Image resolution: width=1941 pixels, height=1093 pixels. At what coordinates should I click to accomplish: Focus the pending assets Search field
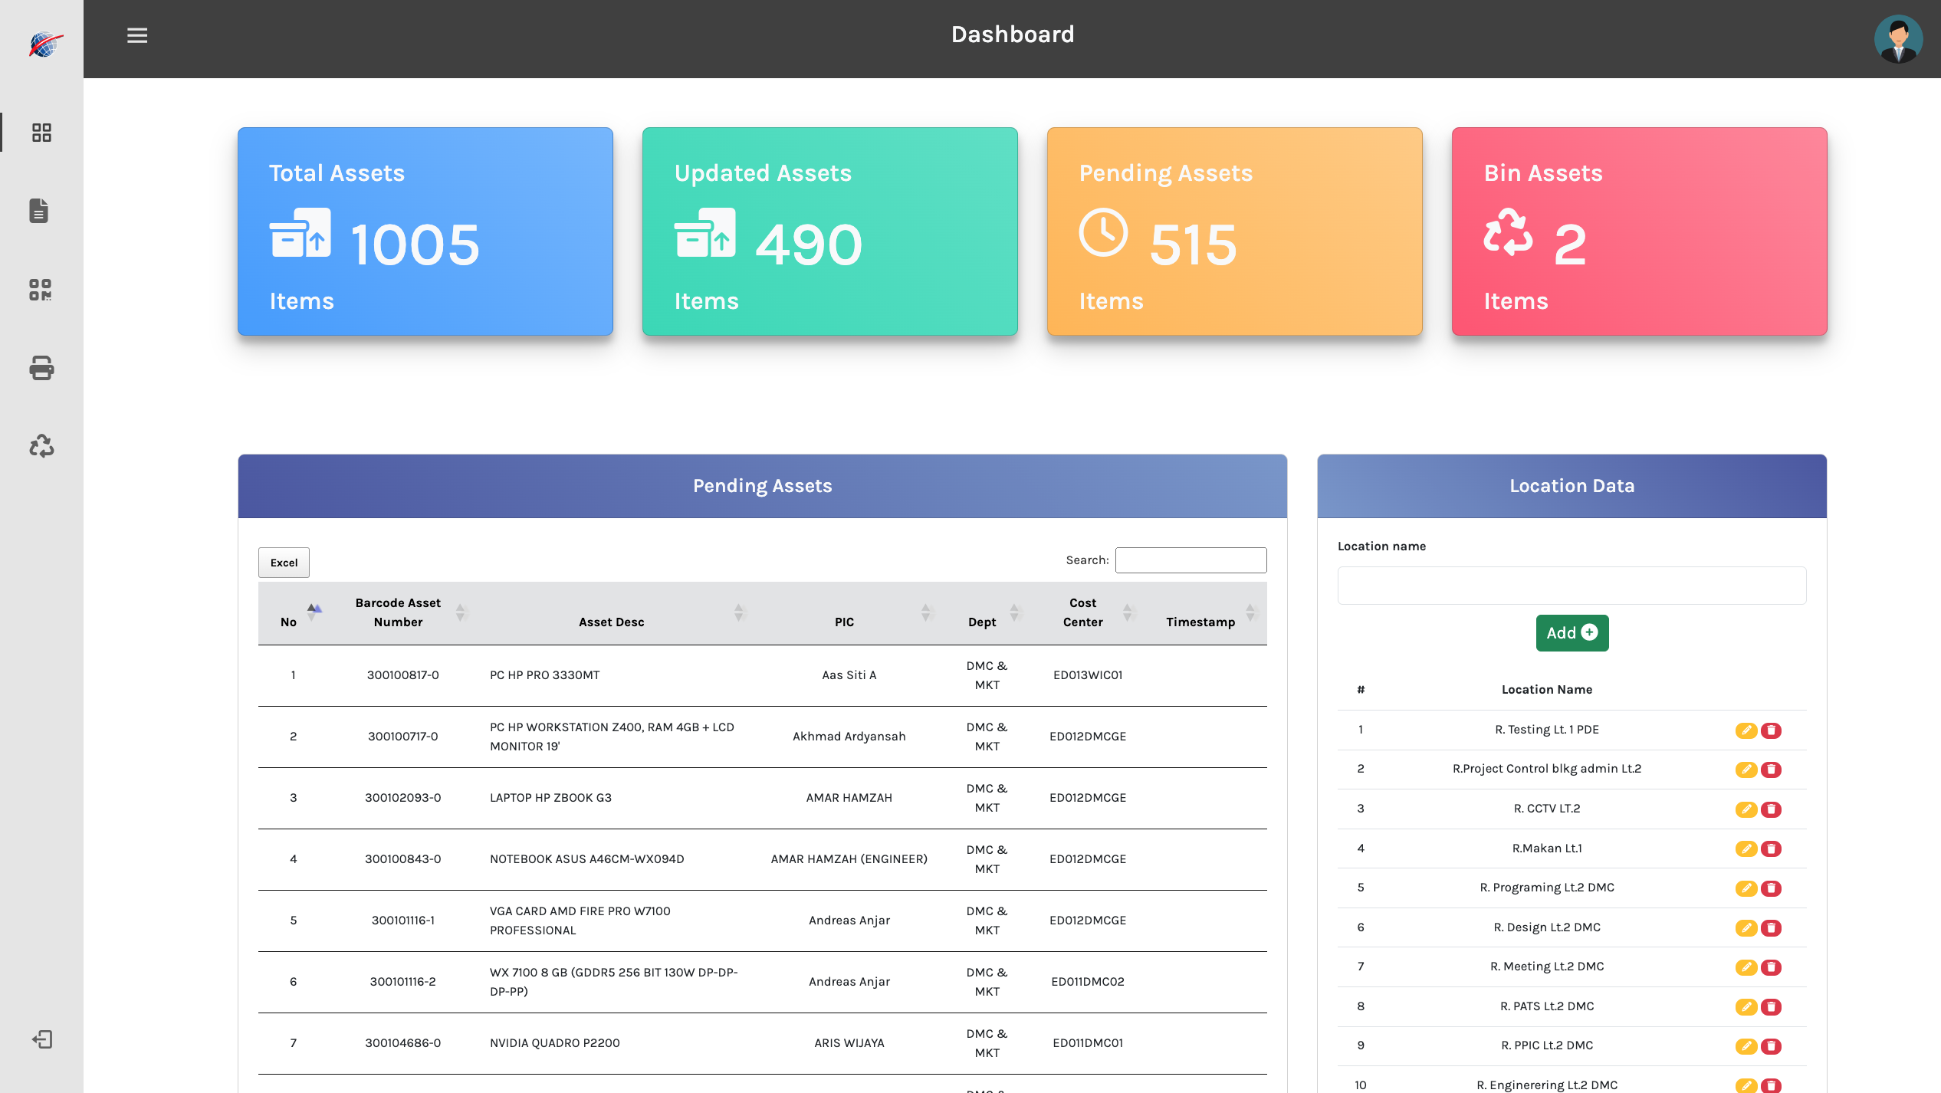(x=1191, y=560)
